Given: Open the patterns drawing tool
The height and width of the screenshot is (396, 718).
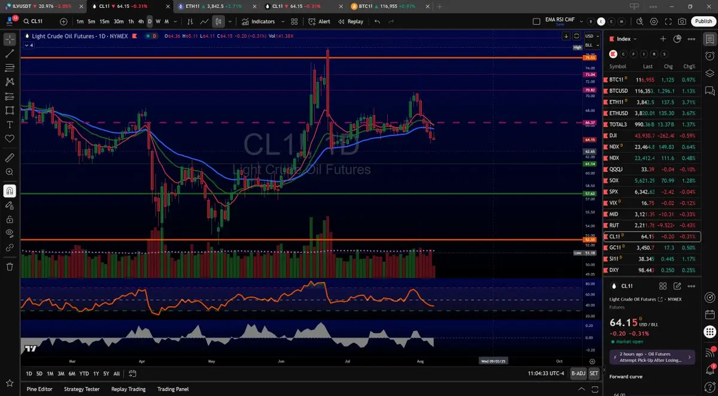Looking at the screenshot, I should (10, 81).
